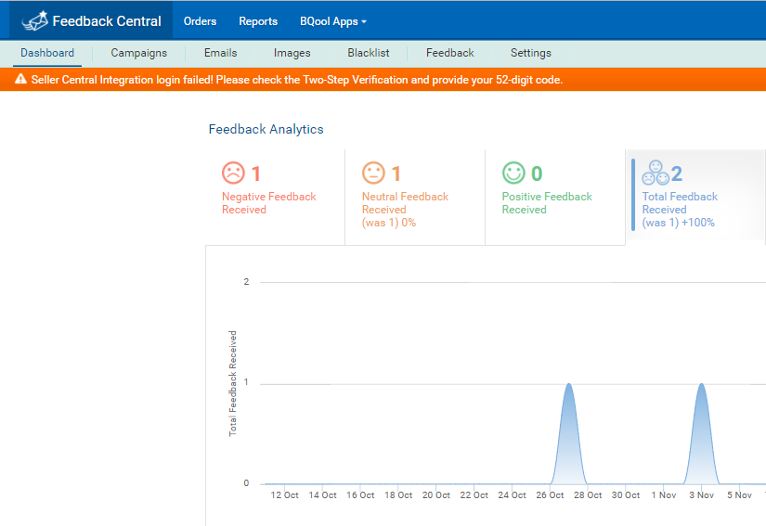This screenshot has width=766, height=526.
Task: Go to the Emails tab
Action: [220, 53]
